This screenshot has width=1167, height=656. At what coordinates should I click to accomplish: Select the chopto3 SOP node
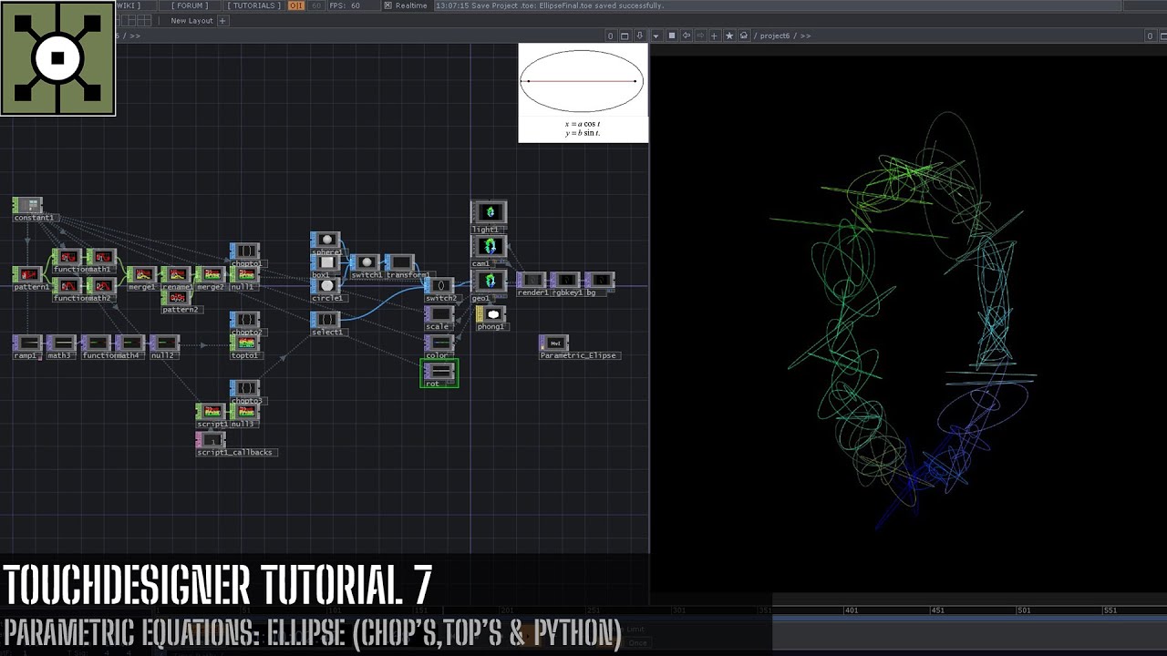[x=244, y=388]
